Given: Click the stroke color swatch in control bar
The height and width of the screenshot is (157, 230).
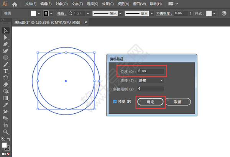Looking at the screenshot, I should coord(46,13).
